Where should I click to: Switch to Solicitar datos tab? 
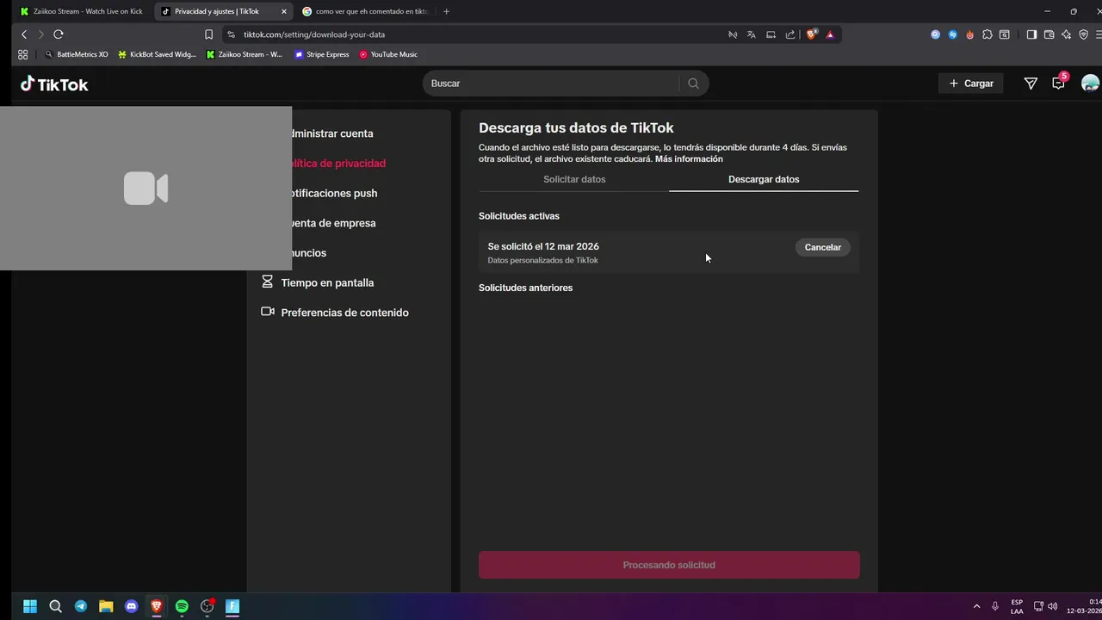tap(574, 179)
